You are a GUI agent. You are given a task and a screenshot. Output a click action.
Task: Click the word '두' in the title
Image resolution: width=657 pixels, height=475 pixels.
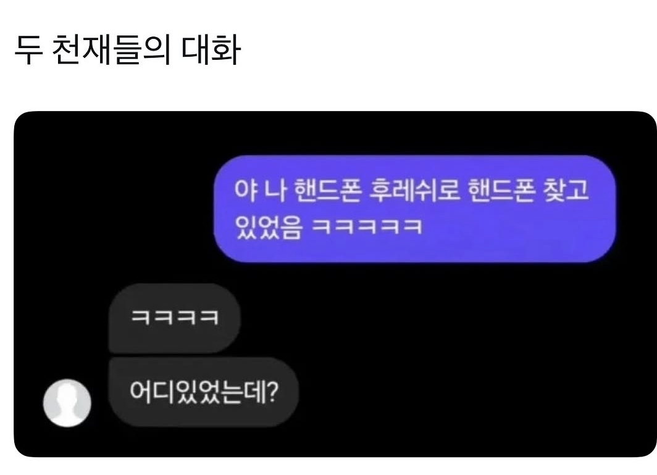tap(28, 50)
